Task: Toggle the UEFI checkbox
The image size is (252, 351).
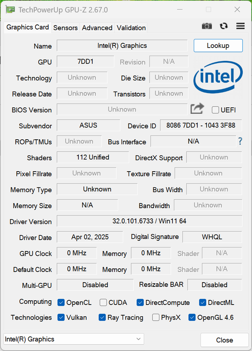Action: point(215,110)
